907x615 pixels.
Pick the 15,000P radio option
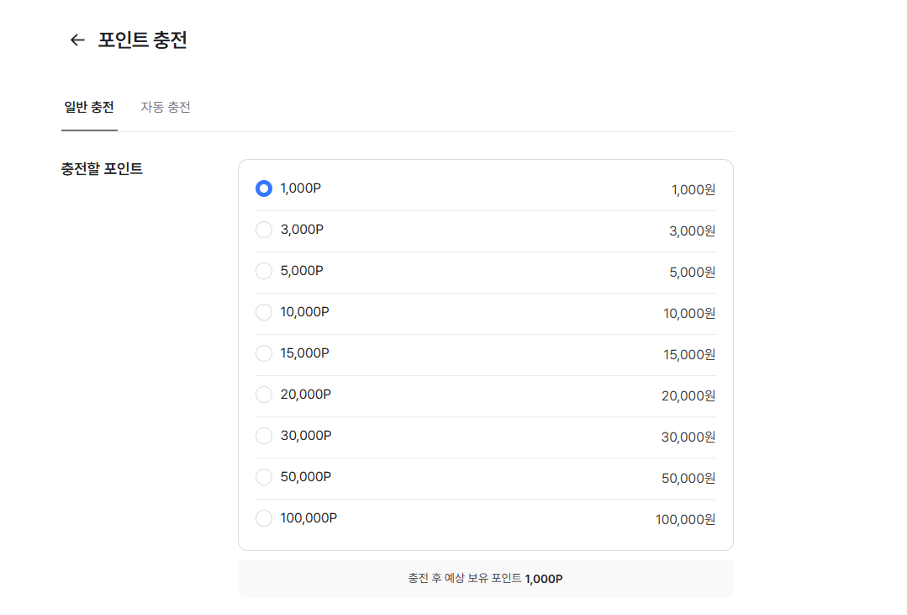(x=264, y=353)
